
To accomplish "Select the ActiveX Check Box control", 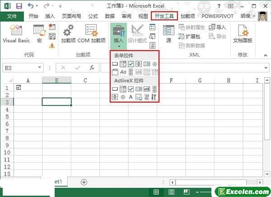I will click(x=131, y=89).
